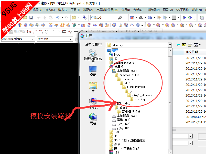206x154 pixels.
Task: Select the Arc sketch tool
Action: pyautogui.click(x=41, y=32)
